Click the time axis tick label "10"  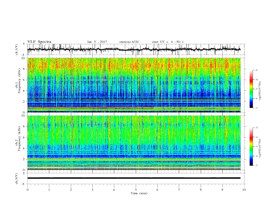pos(244,190)
